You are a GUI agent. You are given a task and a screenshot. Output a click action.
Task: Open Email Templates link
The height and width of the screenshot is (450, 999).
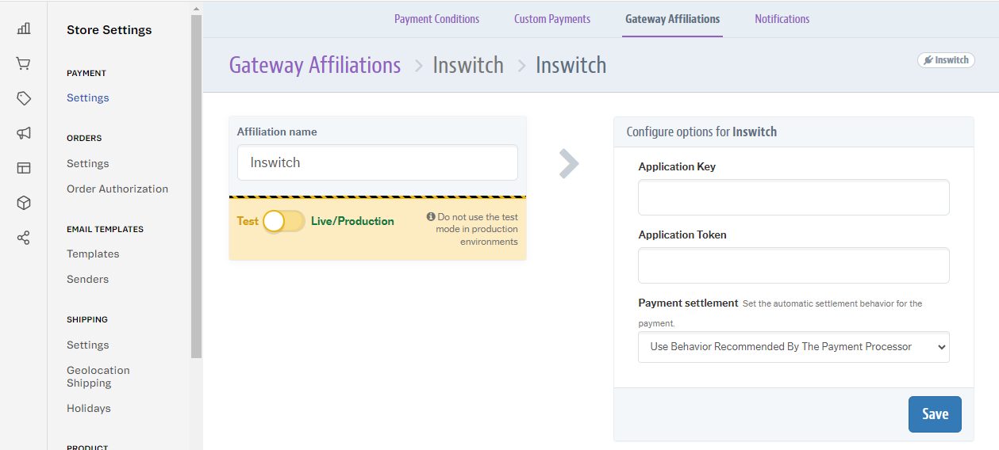pos(93,254)
